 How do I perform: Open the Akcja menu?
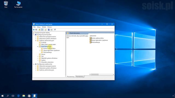coord(39,27)
